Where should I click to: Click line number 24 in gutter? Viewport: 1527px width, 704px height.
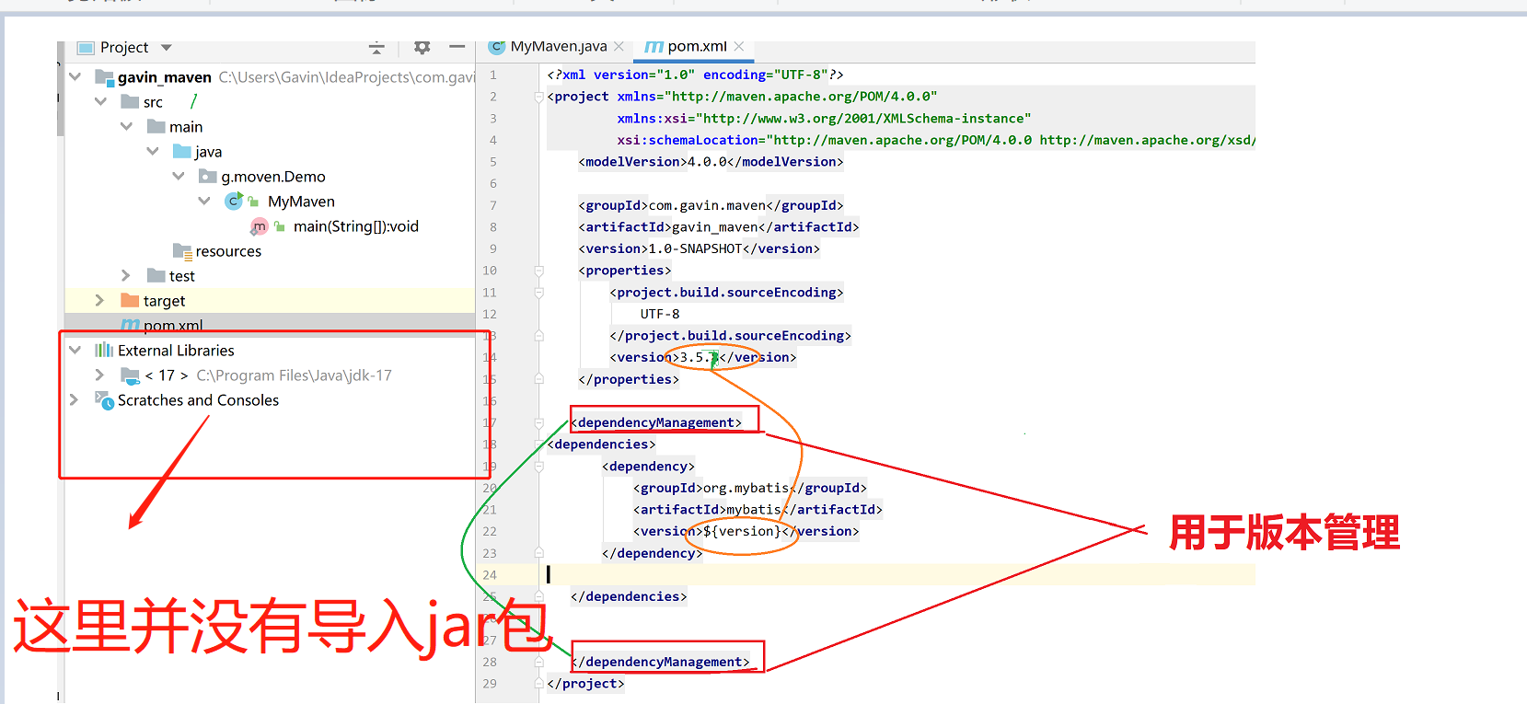(490, 575)
